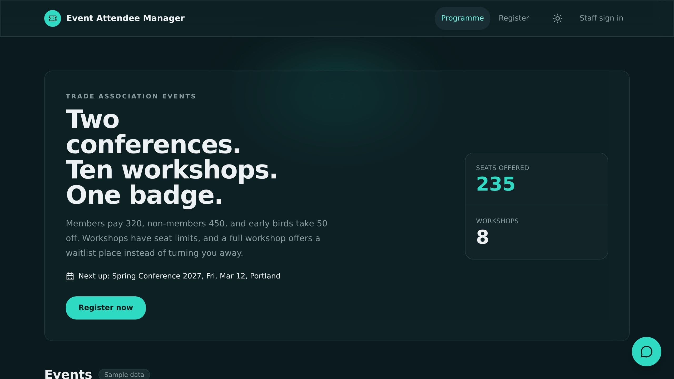Image resolution: width=674 pixels, height=379 pixels.
Task: Open the chat bubble widget
Action: point(646,352)
